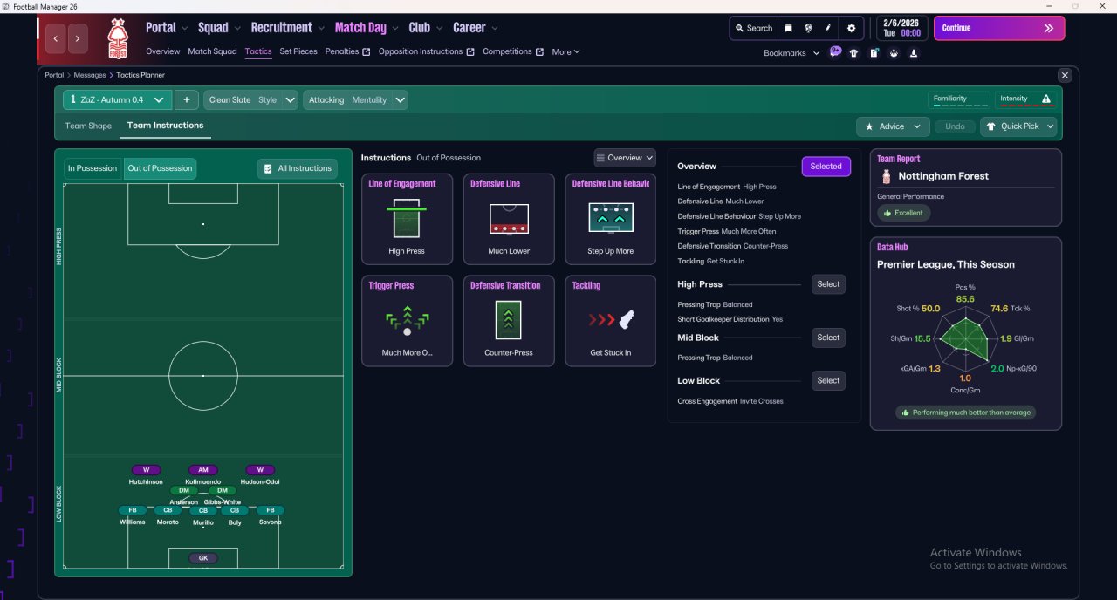Click the Search button

[753, 28]
